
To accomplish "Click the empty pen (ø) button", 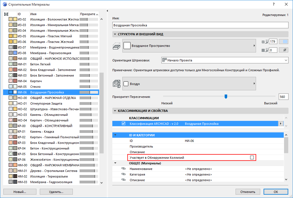I will click(x=283, y=50).
